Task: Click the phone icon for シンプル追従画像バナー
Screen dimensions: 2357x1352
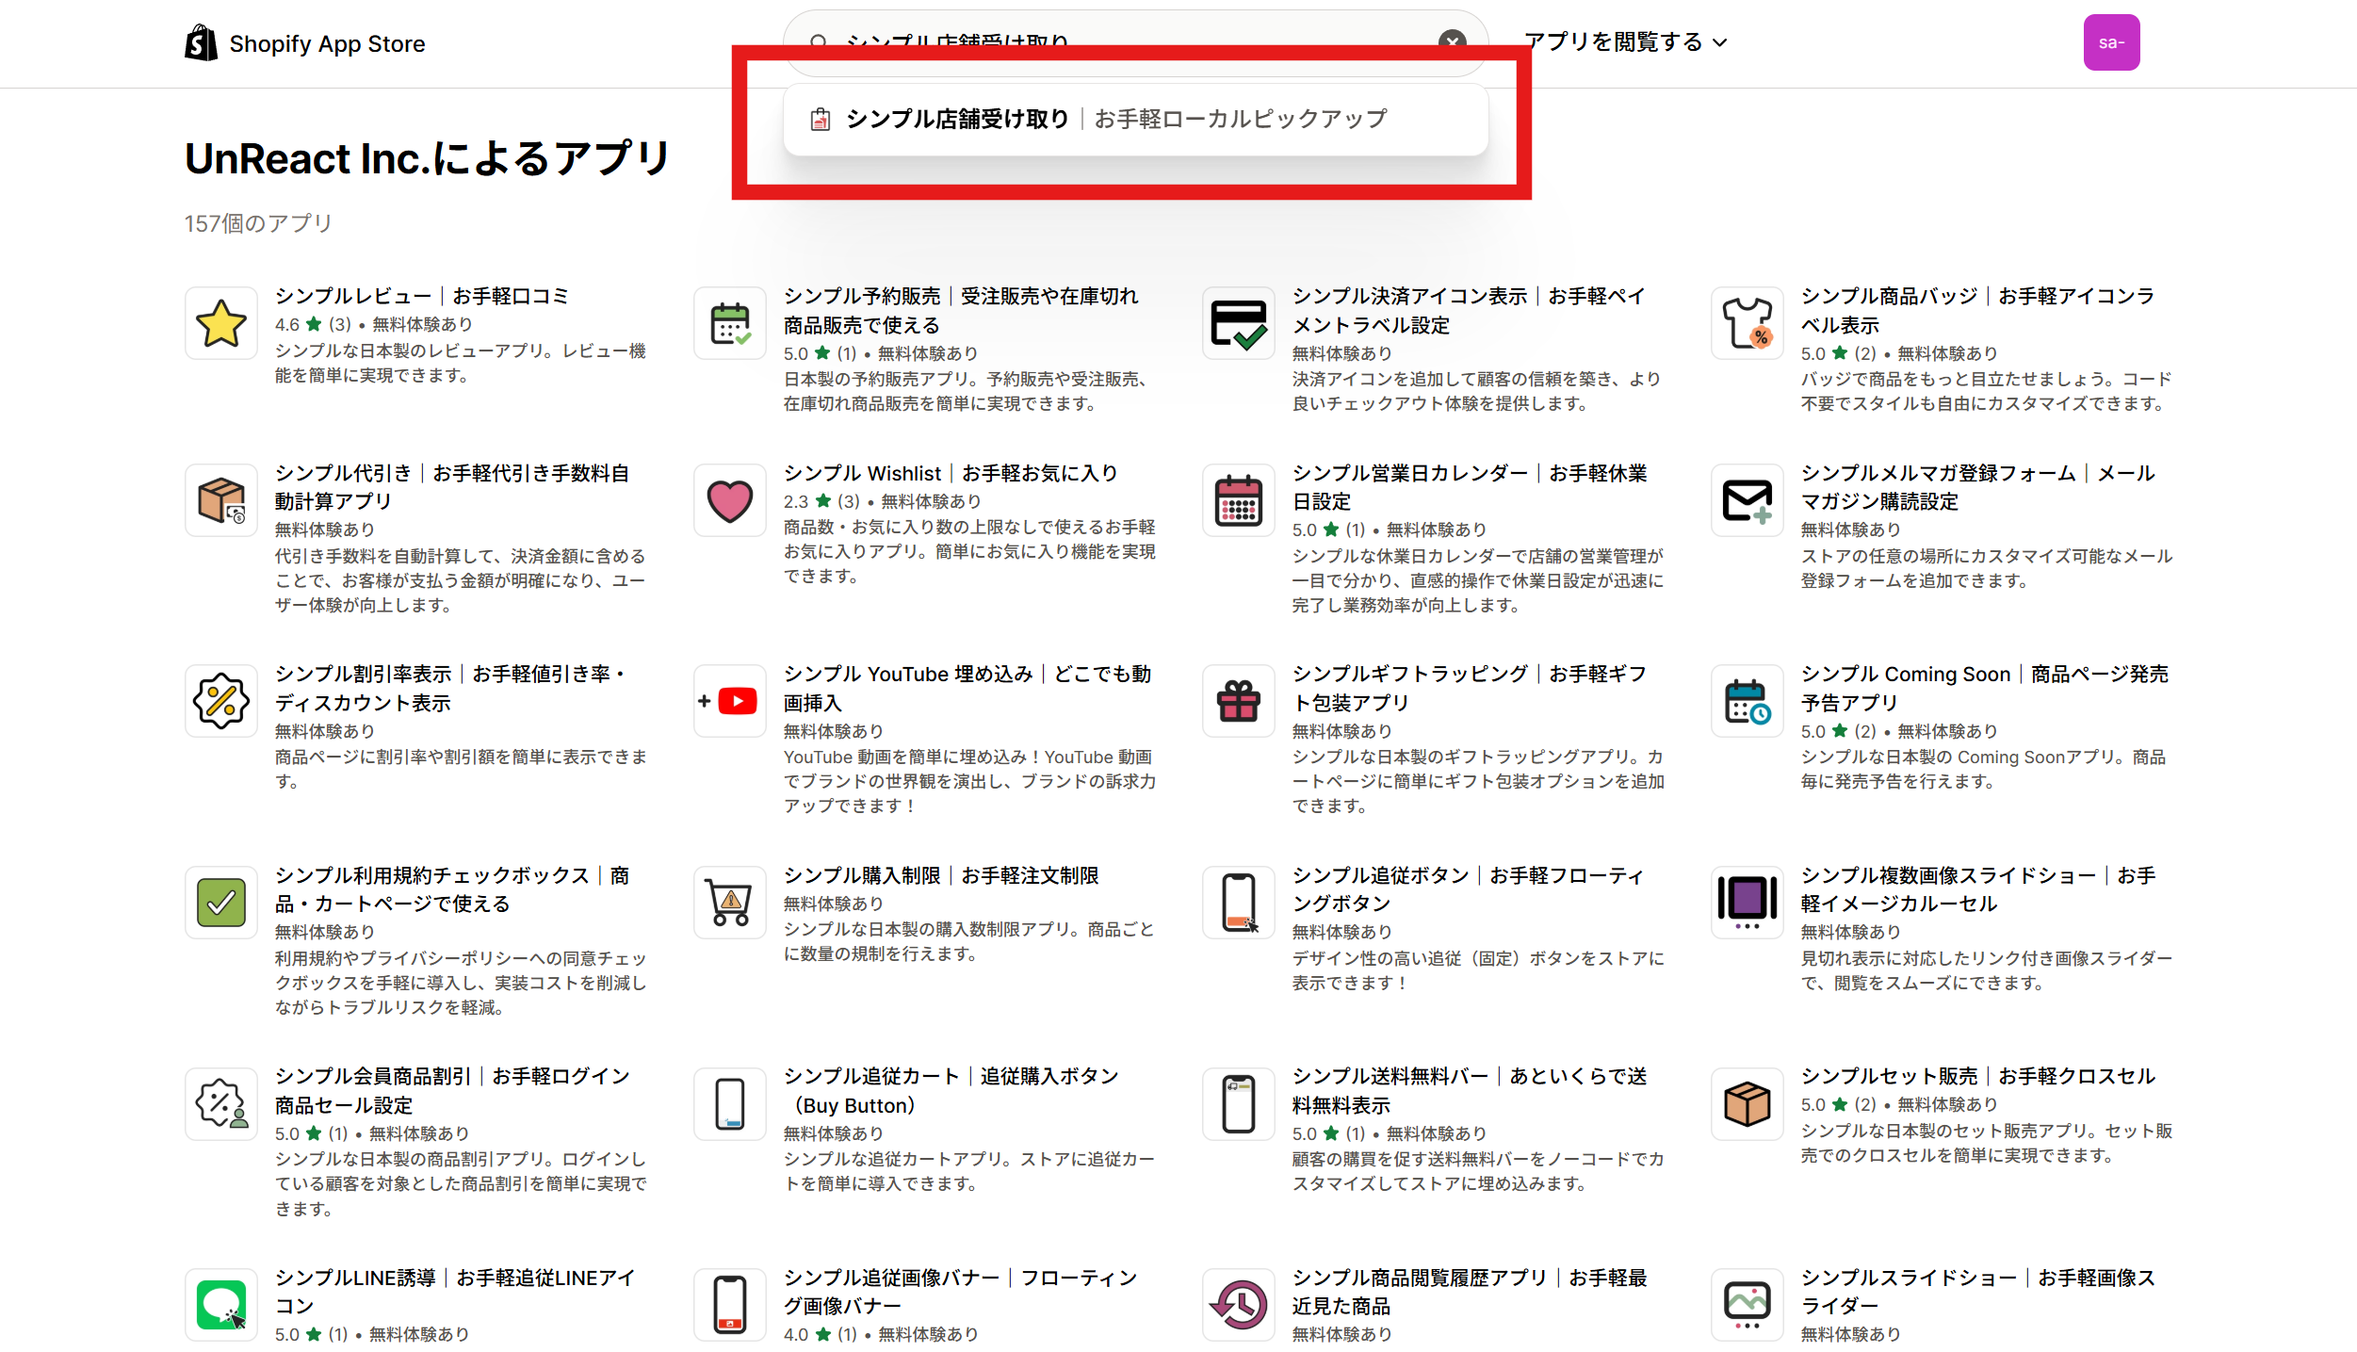Action: pos(730,1305)
